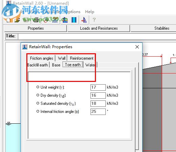The width and height of the screenshot is (176, 152).
Task: Open the Edit menu
Action: coord(20,12)
